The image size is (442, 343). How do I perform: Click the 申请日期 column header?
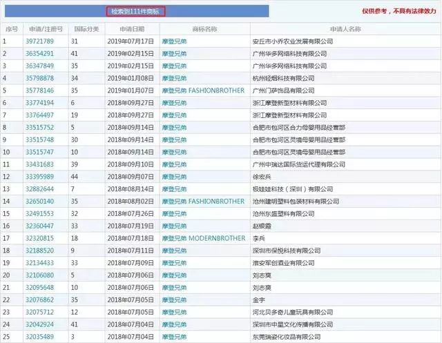coord(132,29)
